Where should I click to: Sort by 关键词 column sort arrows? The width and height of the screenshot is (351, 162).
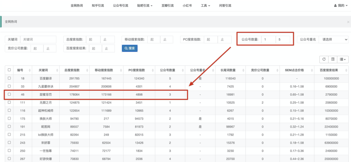click(x=57, y=70)
